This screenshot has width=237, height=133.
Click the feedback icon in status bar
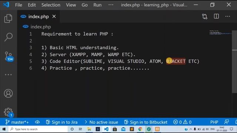[227, 122]
